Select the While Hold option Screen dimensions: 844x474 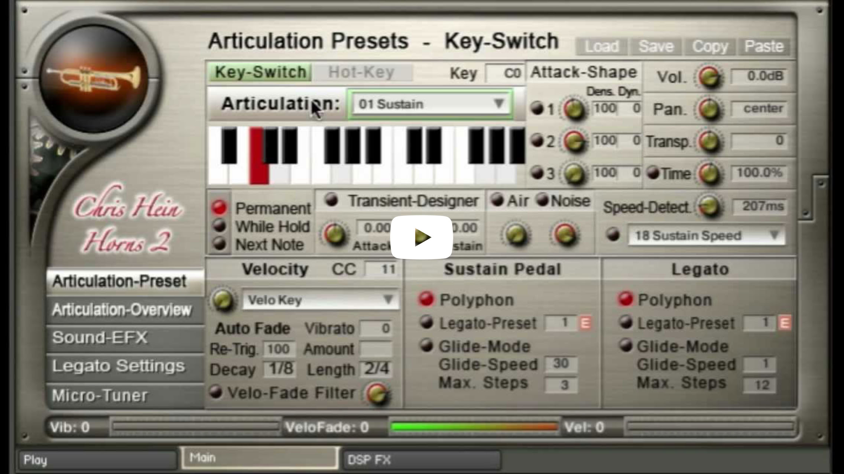[x=220, y=226]
